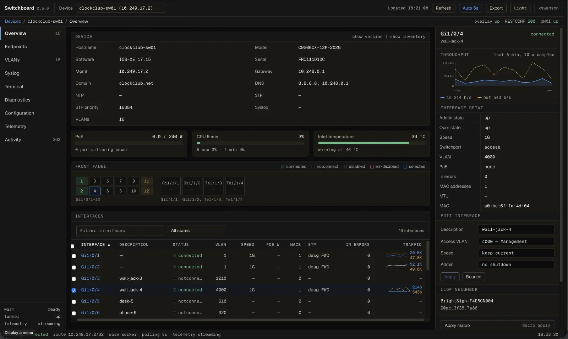Select uplink port Gi1/1/1 on front panel
The image size is (568, 339).
click(171, 186)
